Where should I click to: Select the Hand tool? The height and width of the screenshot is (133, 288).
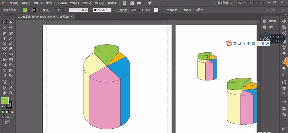tap(4, 93)
